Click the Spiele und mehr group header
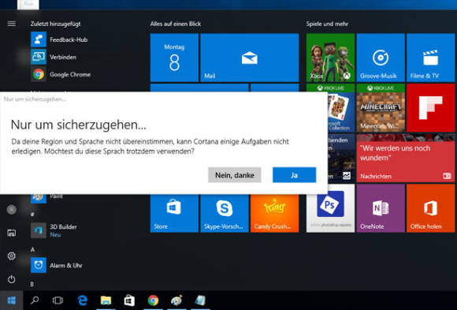 [x=327, y=24]
